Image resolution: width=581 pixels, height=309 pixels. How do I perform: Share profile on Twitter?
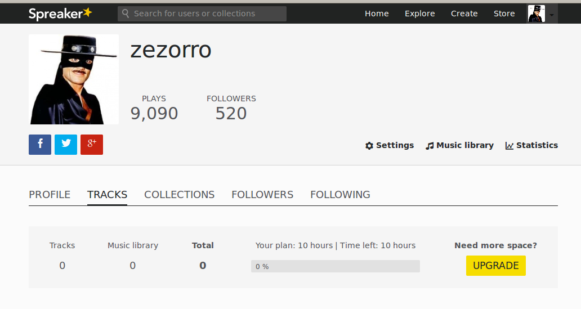pos(66,145)
